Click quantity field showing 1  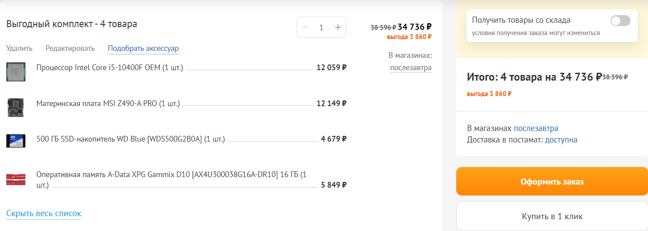point(321,27)
